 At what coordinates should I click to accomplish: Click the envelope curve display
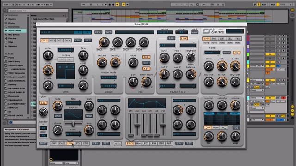pos(147,103)
